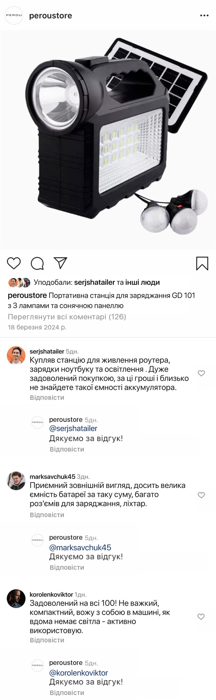Click the Perou logo avatar in the header
Image resolution: width=216 pixels, height=700 pixels.
click(x=14, y=16)
